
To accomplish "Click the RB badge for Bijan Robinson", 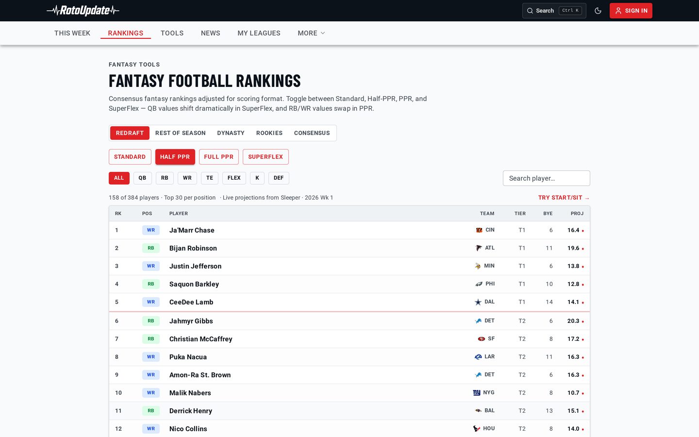I will (x=151, y=248).
